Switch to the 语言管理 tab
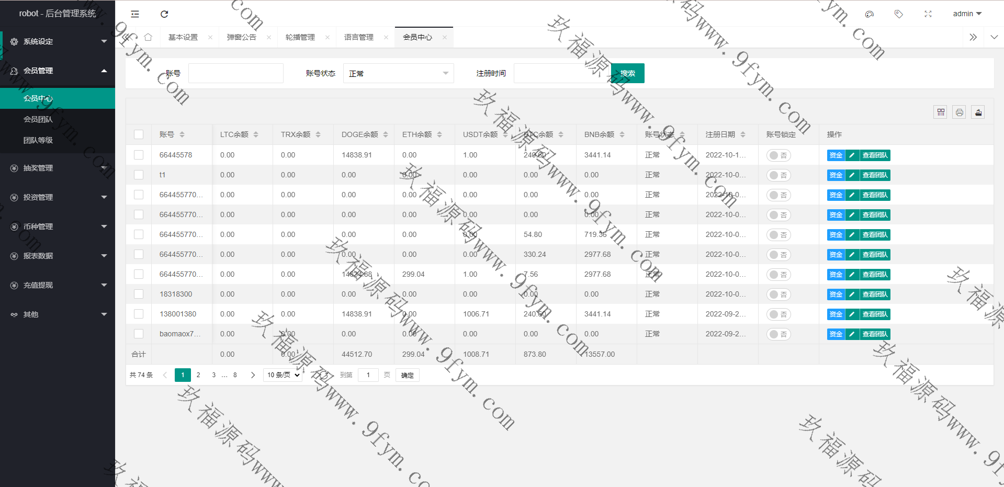1004x487 pixels. point(359,37)
